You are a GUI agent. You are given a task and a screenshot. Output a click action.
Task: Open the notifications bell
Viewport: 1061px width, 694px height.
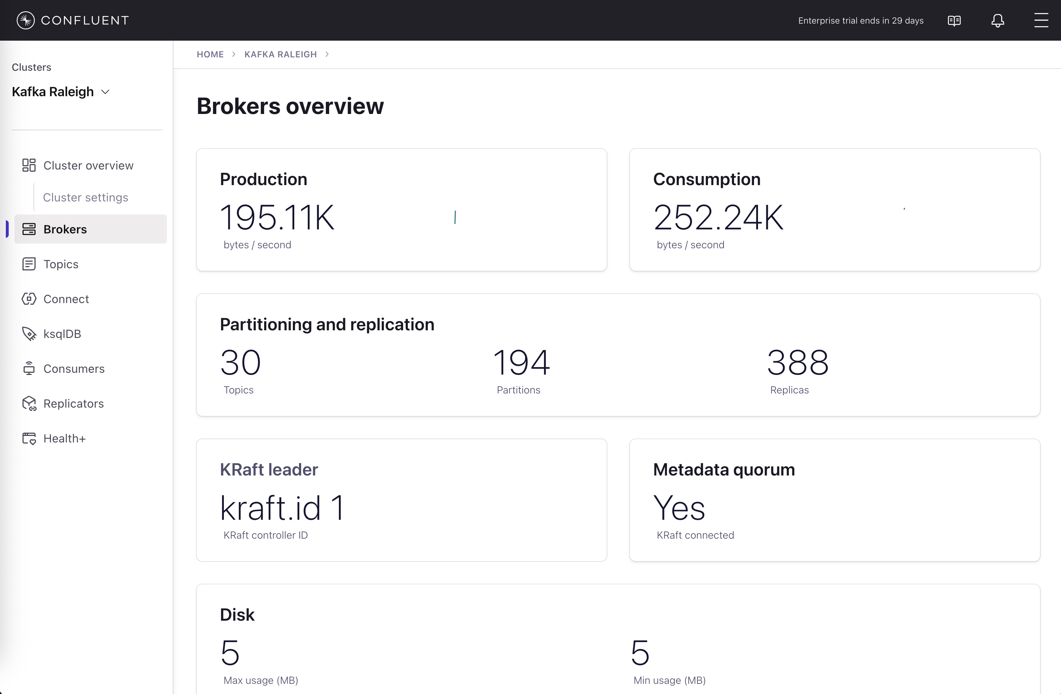998,21
